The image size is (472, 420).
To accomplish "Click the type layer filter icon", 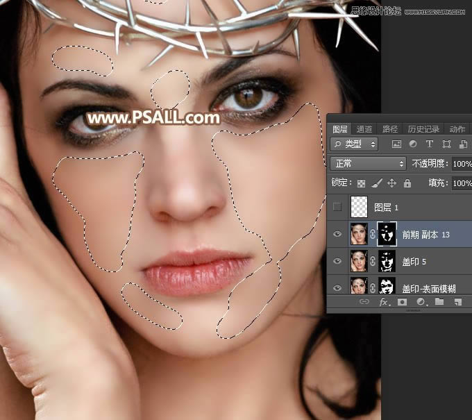I will (x=429, y=144).
